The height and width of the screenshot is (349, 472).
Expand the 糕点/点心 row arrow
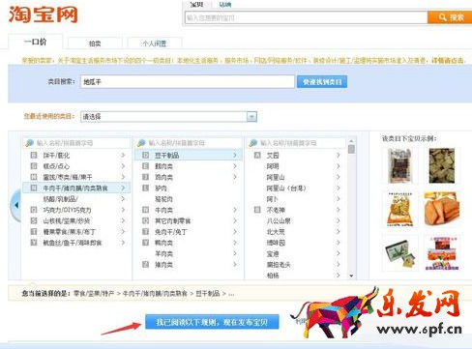click(123, 166)
